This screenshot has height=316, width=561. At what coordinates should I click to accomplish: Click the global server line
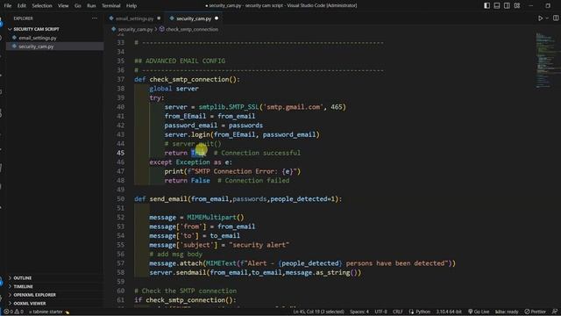click(x=174, y=89)
